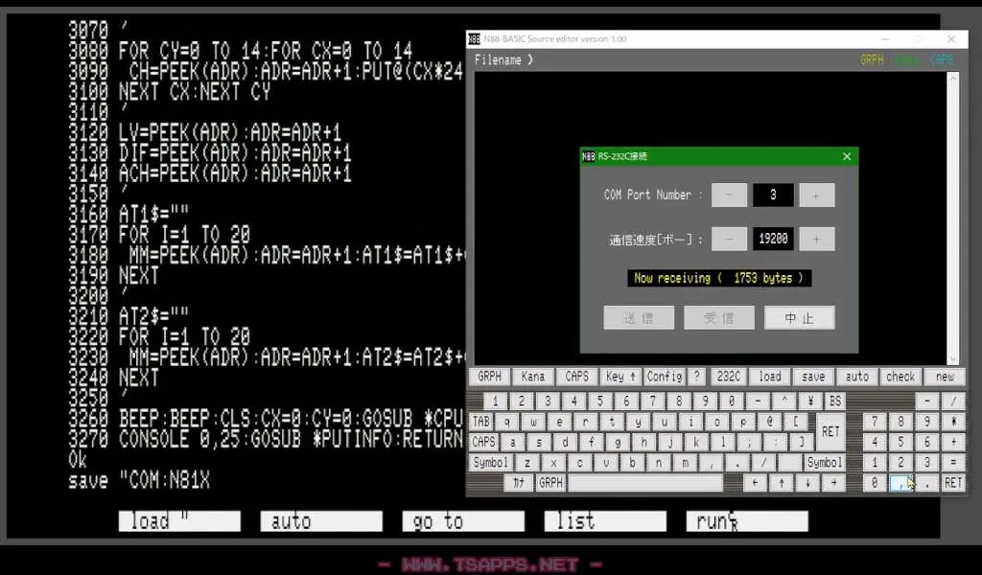Increase the baud rate with the plus button
The height and width of the screenshot is (575, 982).
pos(816,239)
